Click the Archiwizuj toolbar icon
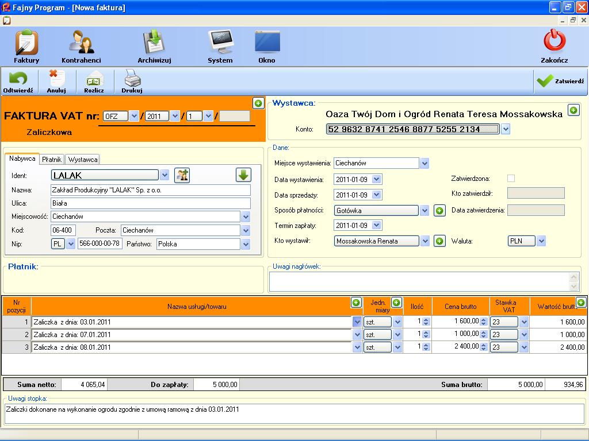 [x=154, y=46]
